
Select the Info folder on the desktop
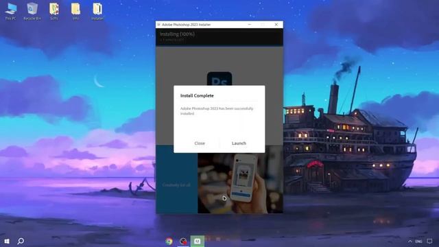click(x=75, y=12)
